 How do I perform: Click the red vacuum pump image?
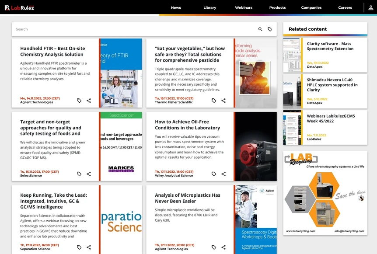[x=256, y=146]
